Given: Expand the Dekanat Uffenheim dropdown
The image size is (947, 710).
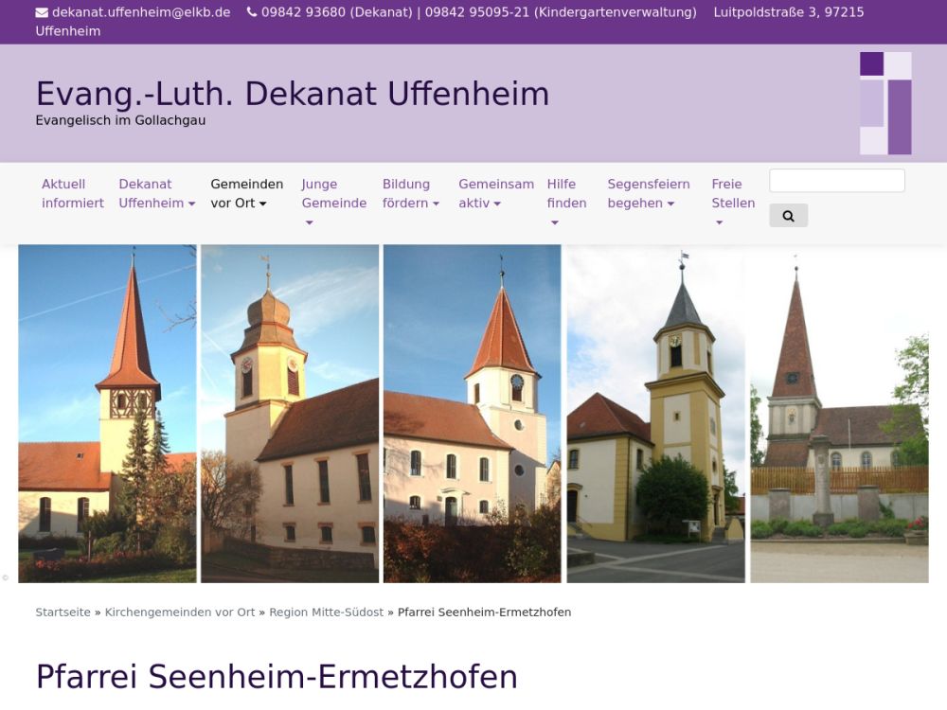Looking at the screenshot, I should 156,193.
